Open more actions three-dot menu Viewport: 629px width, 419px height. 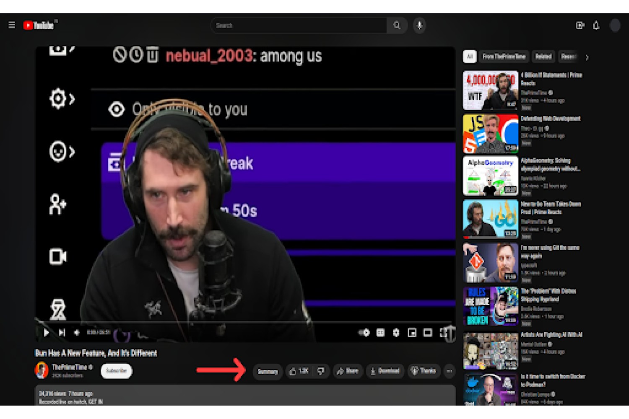click(x=450, y=371)
